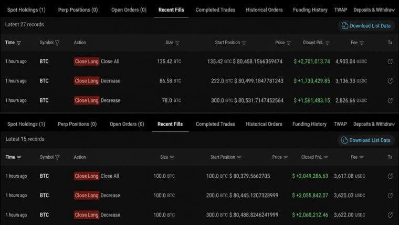Image resolution: width=399 pixels, height=225 pixels.
Task: Open TWAP tab above 15 records
Action: pos(340,124)
